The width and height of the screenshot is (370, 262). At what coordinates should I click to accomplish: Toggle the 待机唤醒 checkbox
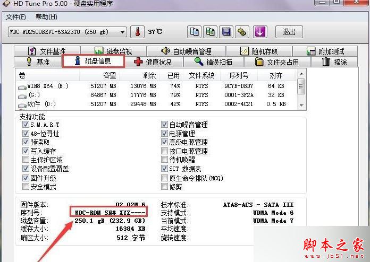(x=164, y=160)
